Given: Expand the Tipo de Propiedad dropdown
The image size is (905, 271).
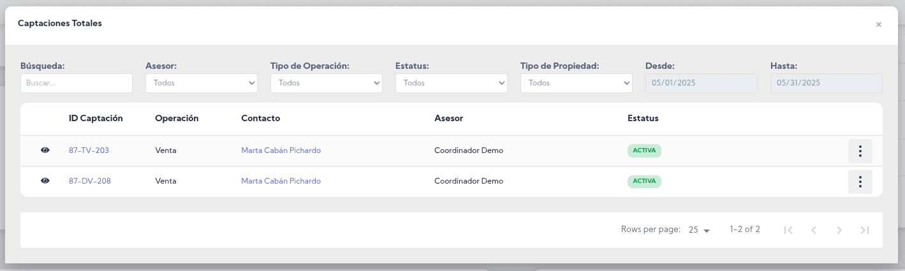Looking at the screenshot, I should (x=576, y=83).
